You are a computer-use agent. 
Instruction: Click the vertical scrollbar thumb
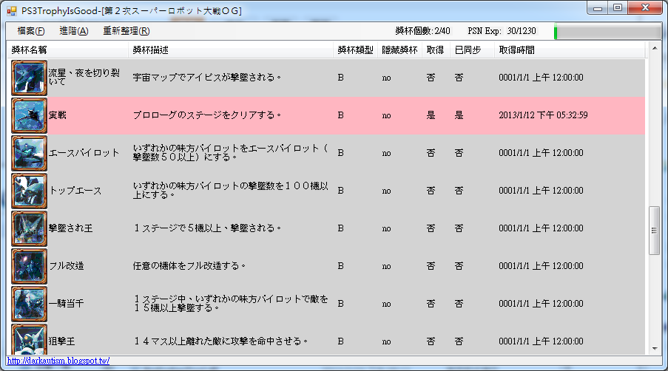tap(655, 231)
